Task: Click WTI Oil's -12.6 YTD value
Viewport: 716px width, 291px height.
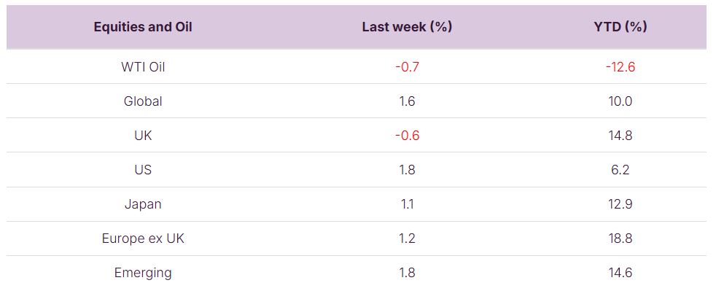Action: pos(620,66)
